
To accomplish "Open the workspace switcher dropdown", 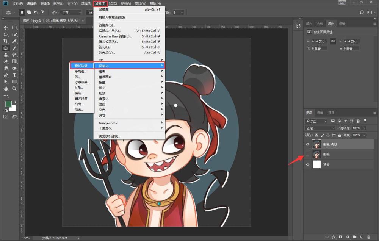I will 370,12.
